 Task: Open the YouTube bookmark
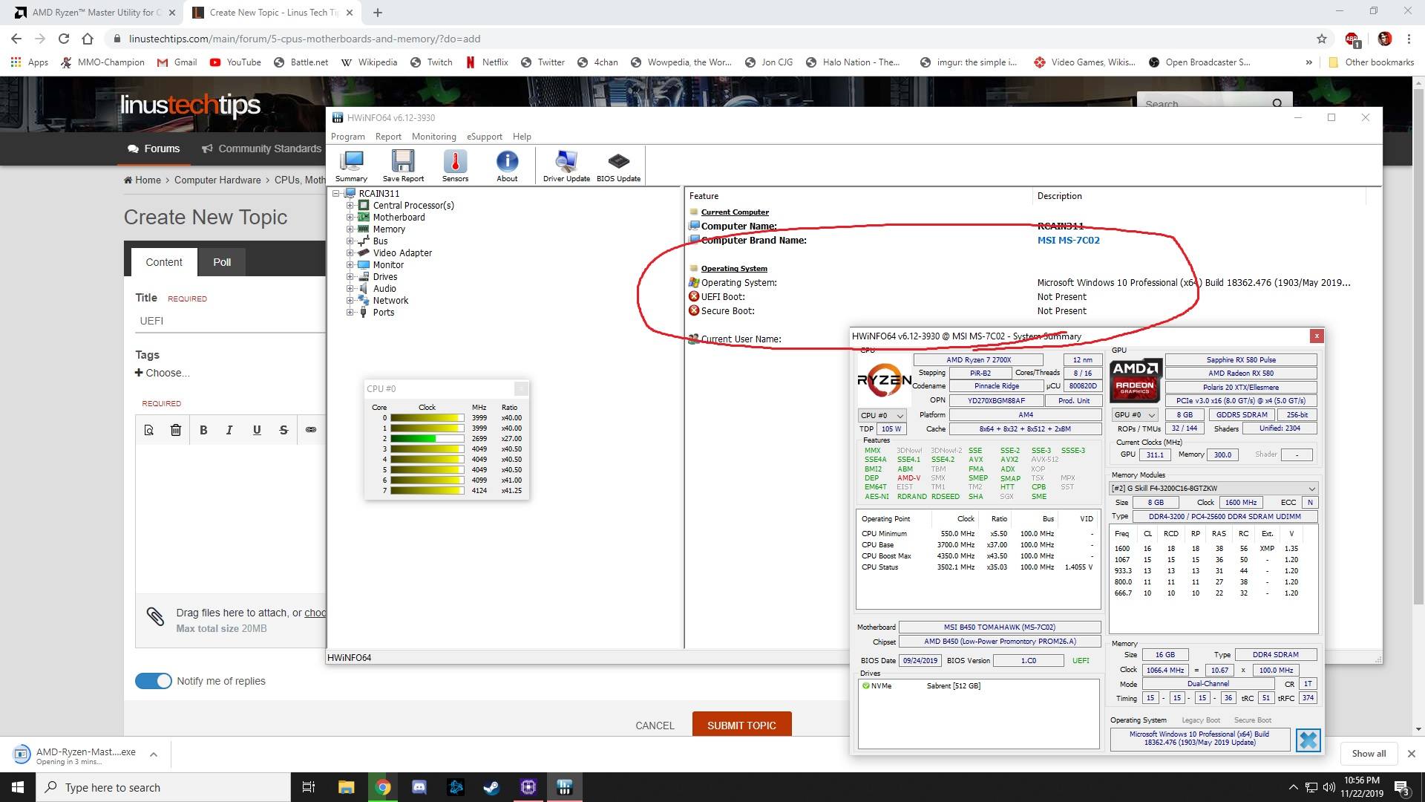click(235, 62)
